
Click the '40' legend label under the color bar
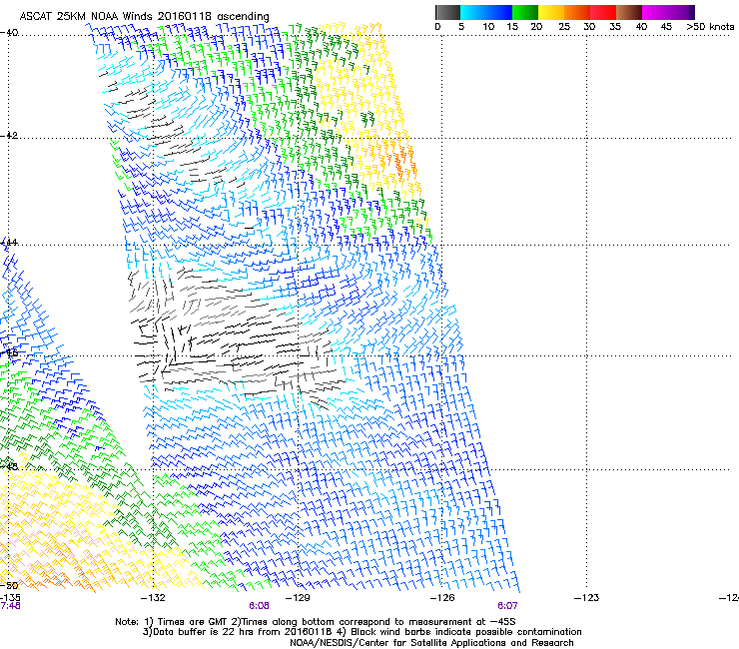(641, 26)
